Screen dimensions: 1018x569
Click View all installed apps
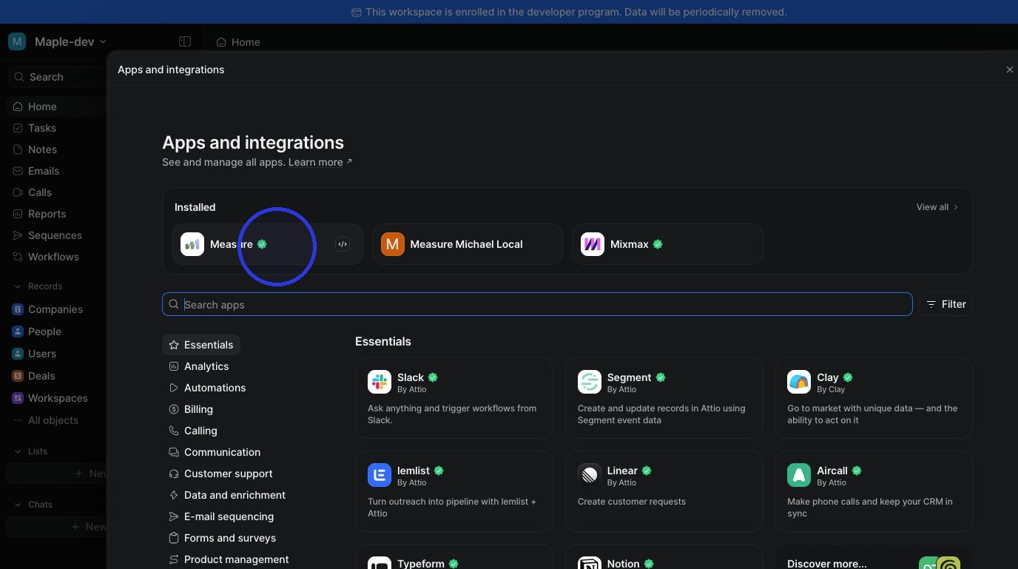pyautogui.click(x=937, y=207)
